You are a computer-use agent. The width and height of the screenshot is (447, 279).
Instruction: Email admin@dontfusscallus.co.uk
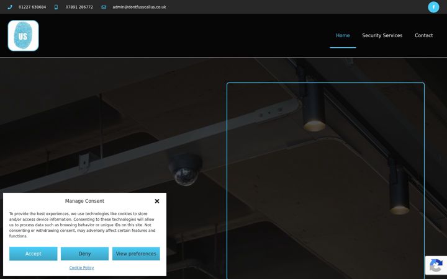pos(139,7)
